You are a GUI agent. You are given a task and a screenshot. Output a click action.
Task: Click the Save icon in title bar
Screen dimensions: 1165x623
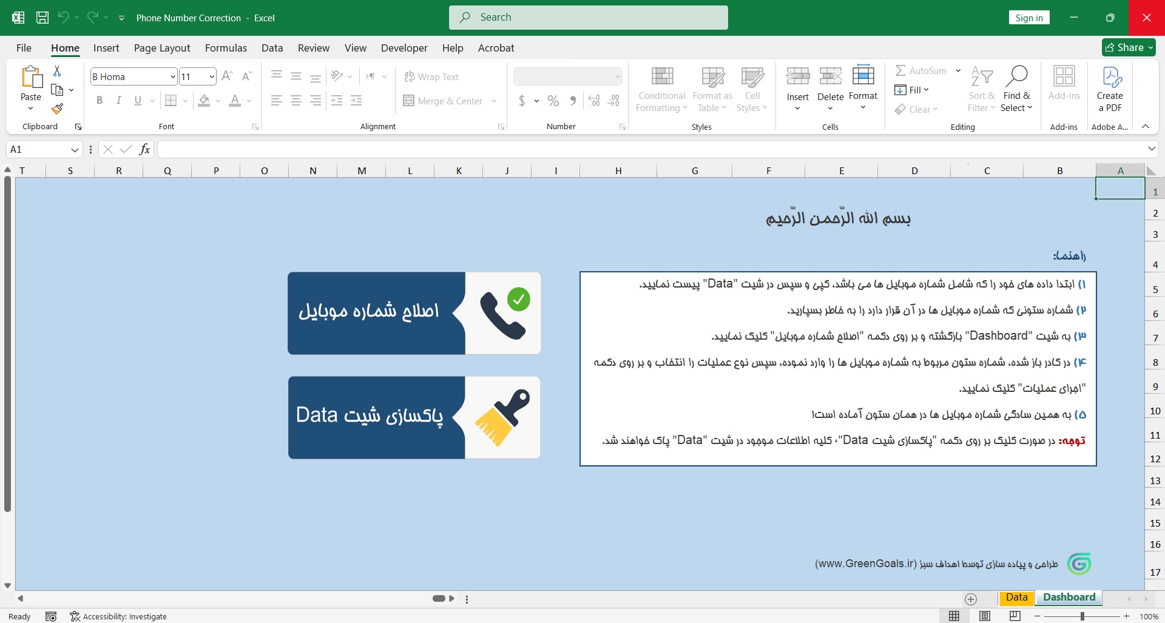[x=42, y=18]
